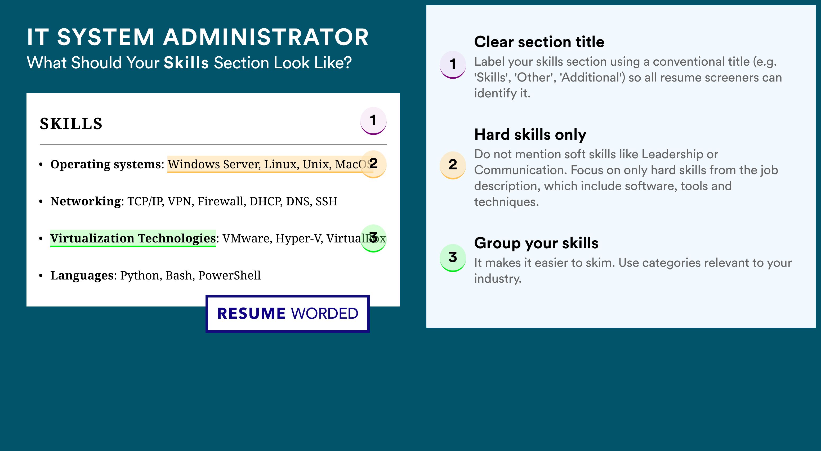Click orange circle 2 next to Hard skills only
821x451 pixels.
point(453,165)
